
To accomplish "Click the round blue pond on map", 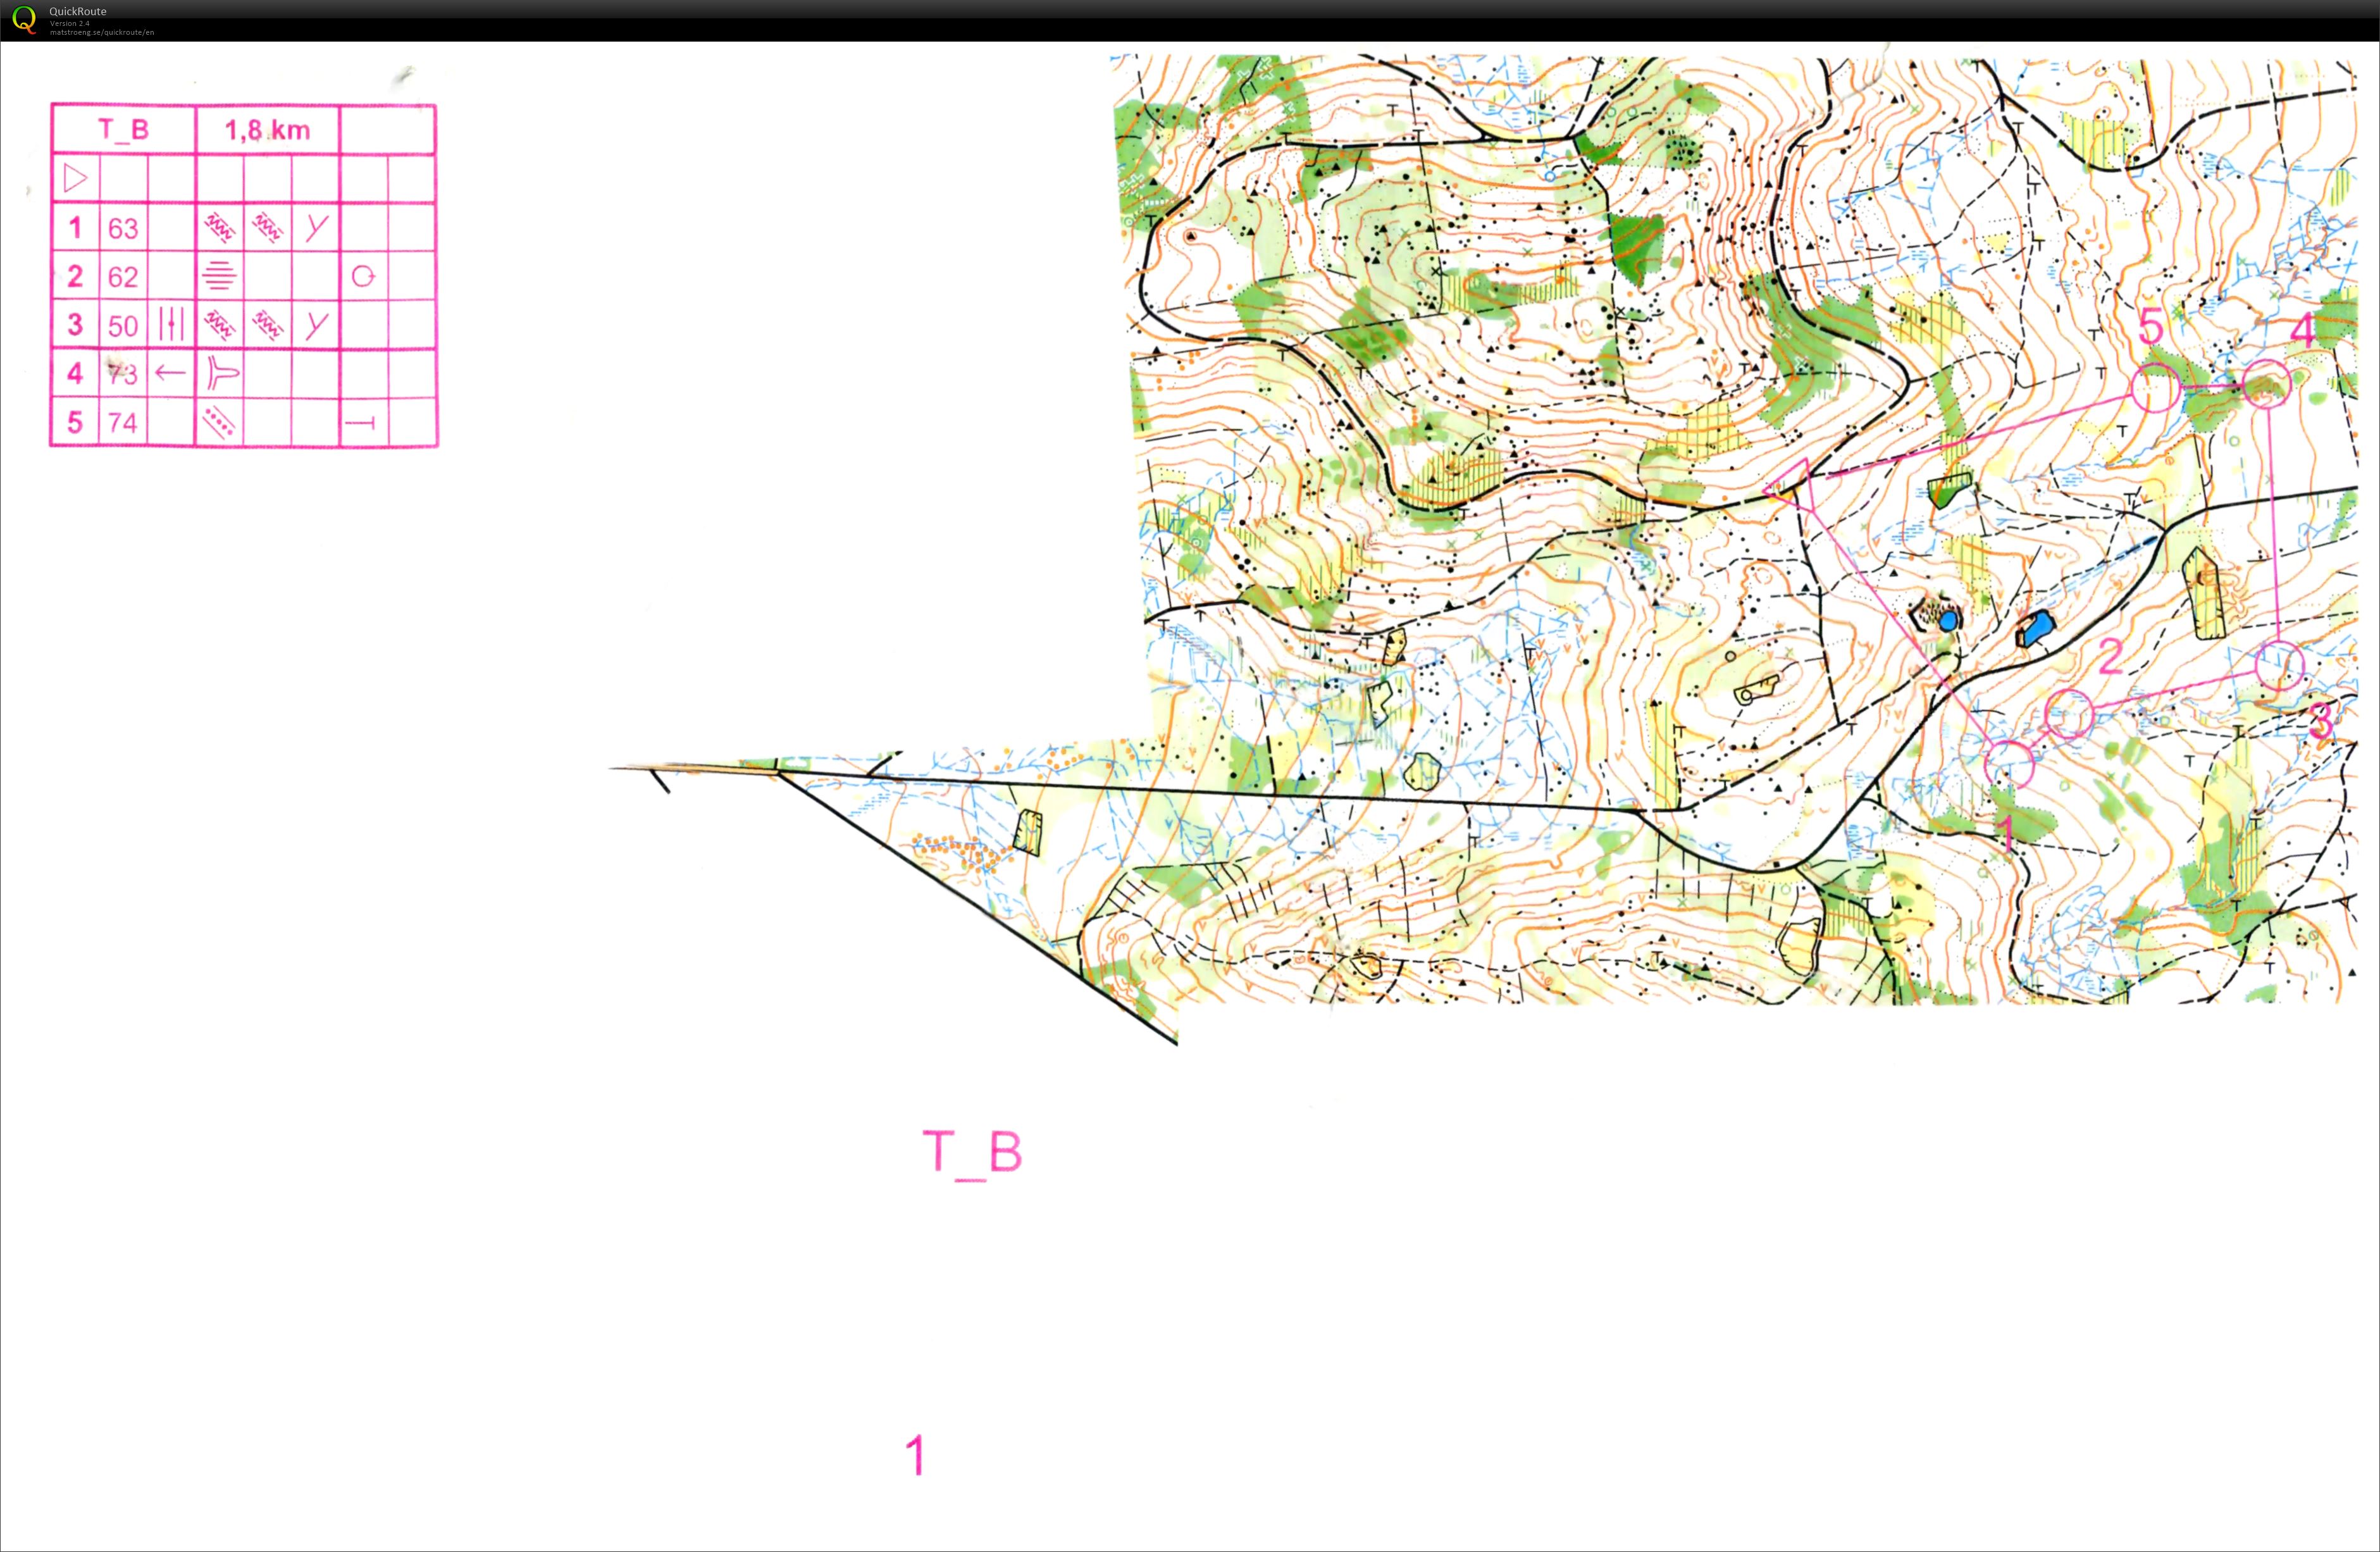I will pyautogui.click(x=1948, y=621).
